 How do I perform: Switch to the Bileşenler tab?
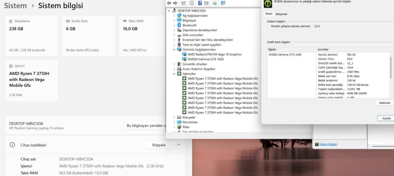282,14
